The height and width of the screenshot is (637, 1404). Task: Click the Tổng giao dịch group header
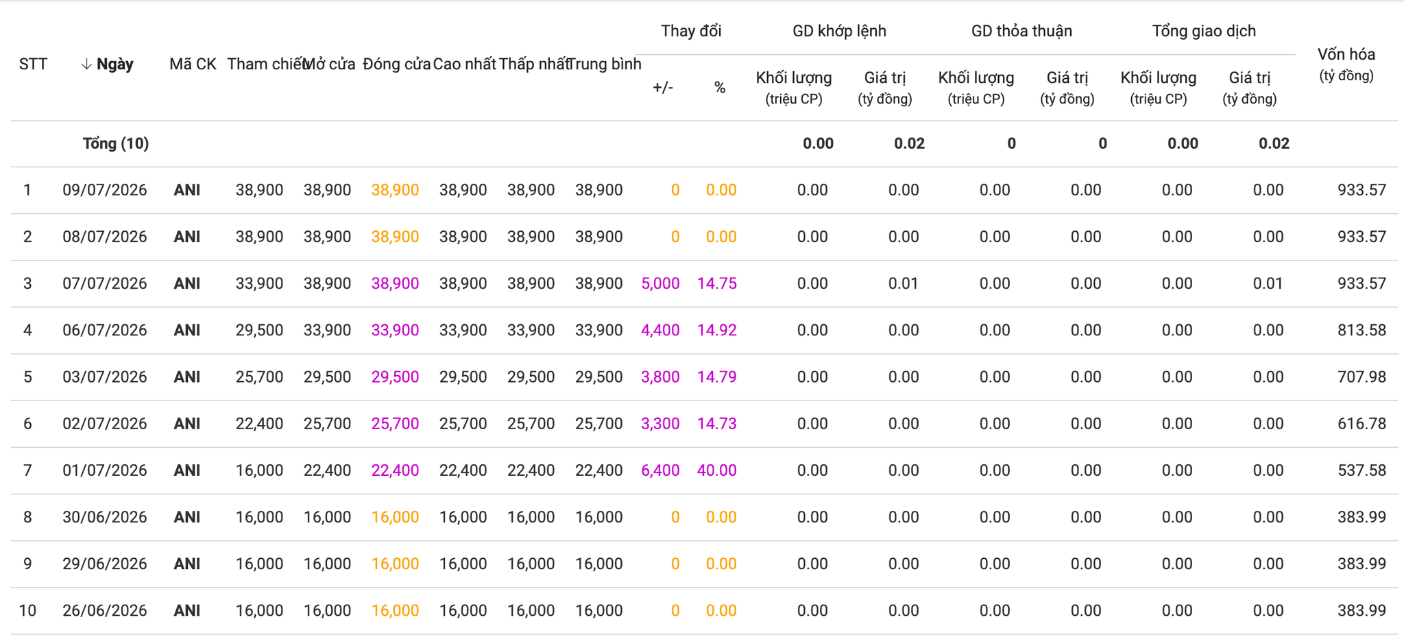(x=1204, y=31)
